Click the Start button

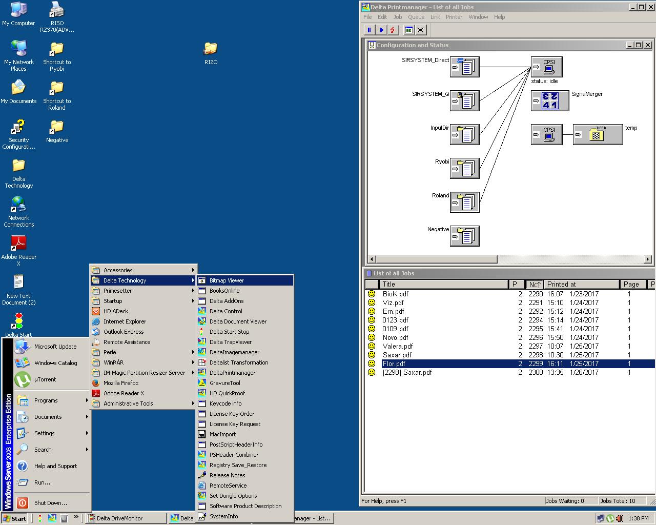15,518
